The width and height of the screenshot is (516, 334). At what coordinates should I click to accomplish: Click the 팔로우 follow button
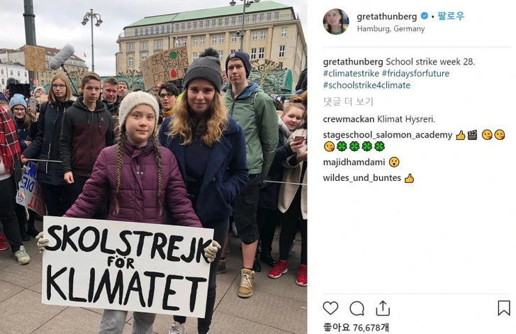(x=451, y=16)
